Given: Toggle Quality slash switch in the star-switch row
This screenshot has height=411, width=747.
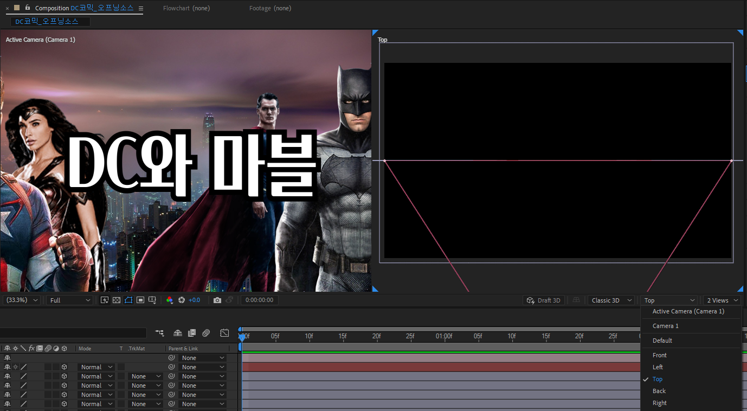Looking at the screenshot, I should point(23,367).
